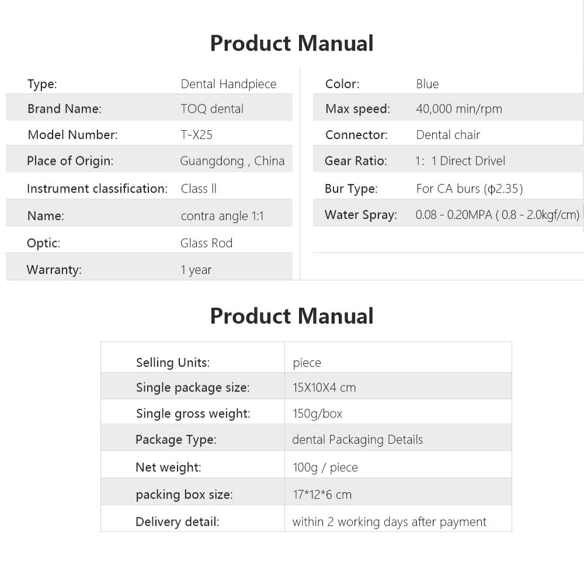
Task: Select the Brand Name value TOQ dental
Action: pyautogui.click(x=212, y=109)
